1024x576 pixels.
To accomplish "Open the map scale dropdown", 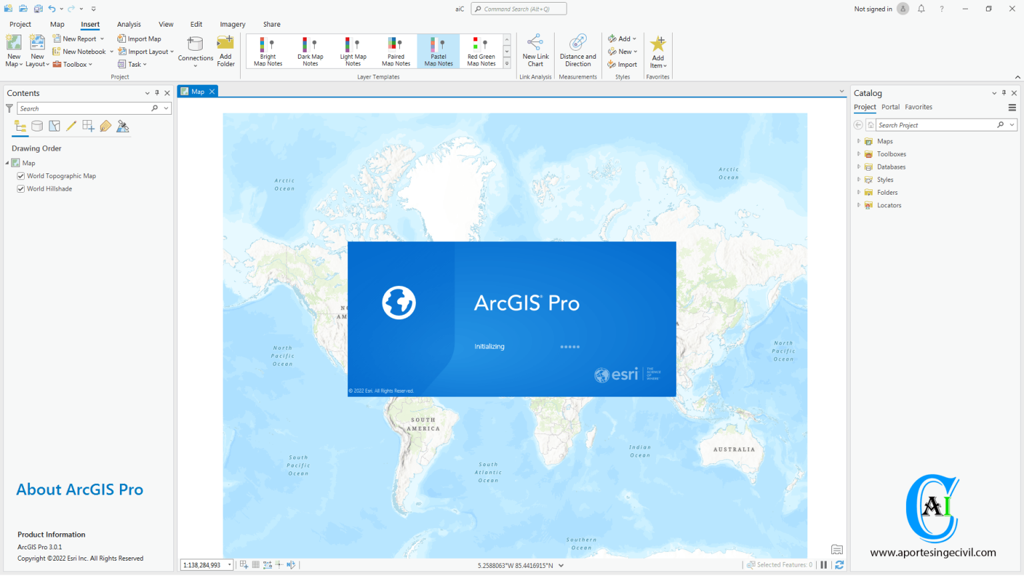I will pos(229,565).
